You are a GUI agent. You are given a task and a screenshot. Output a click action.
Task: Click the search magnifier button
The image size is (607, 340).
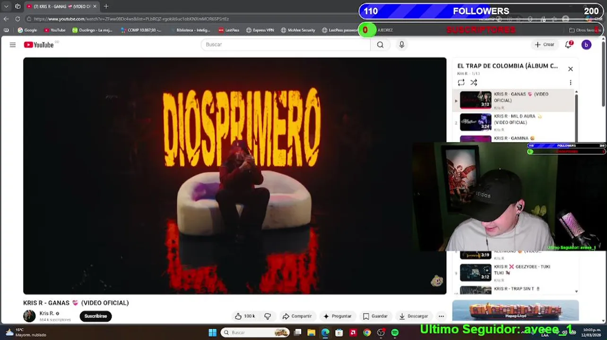[380, 44]
